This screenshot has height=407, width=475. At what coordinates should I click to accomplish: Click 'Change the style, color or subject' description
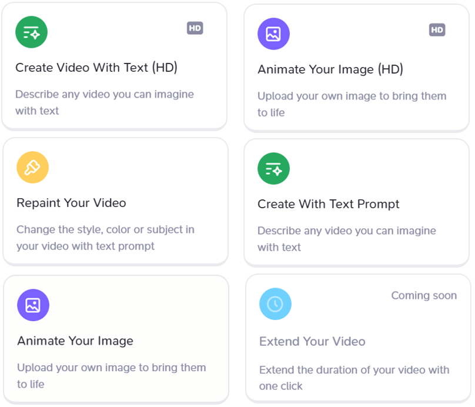click(x=105, y=238)
